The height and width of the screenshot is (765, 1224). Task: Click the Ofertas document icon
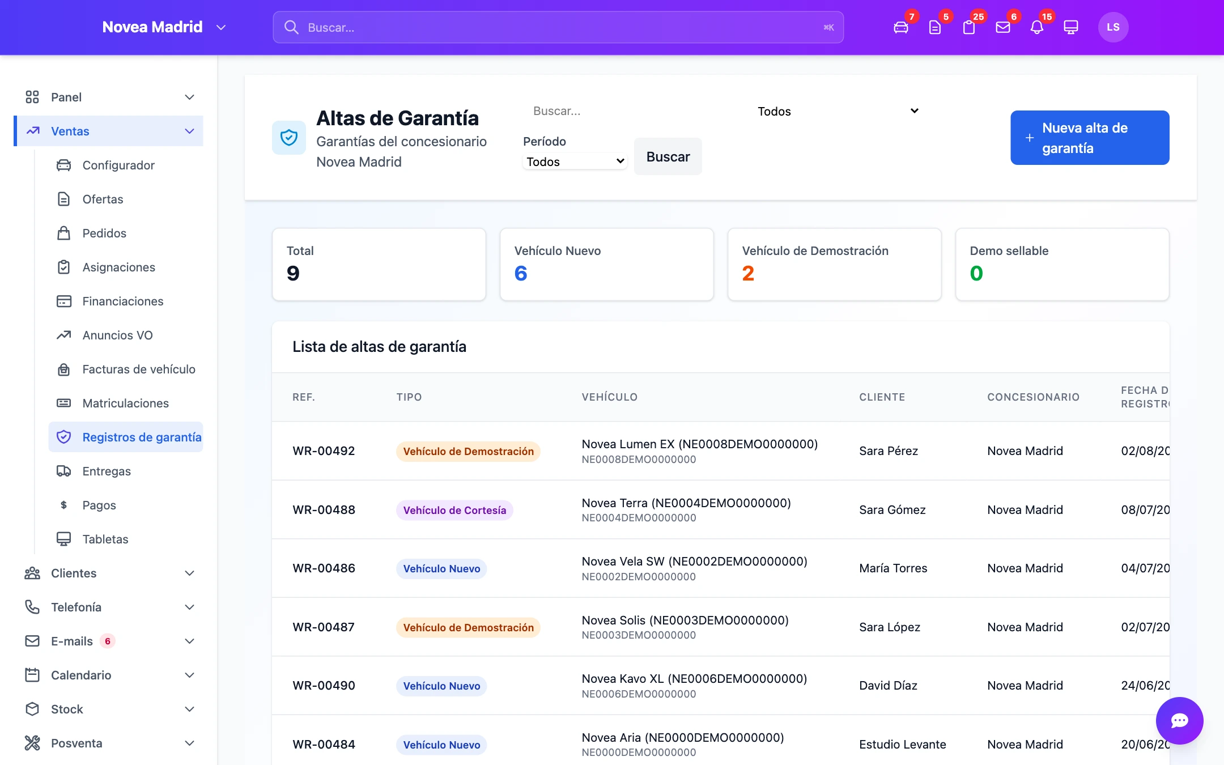(x=63, y=199)
